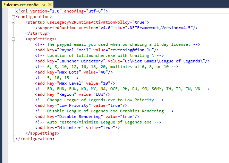This screenshot has height=163, width=229.
Task: Collapse the configuration element
Action: pos(13,17)
